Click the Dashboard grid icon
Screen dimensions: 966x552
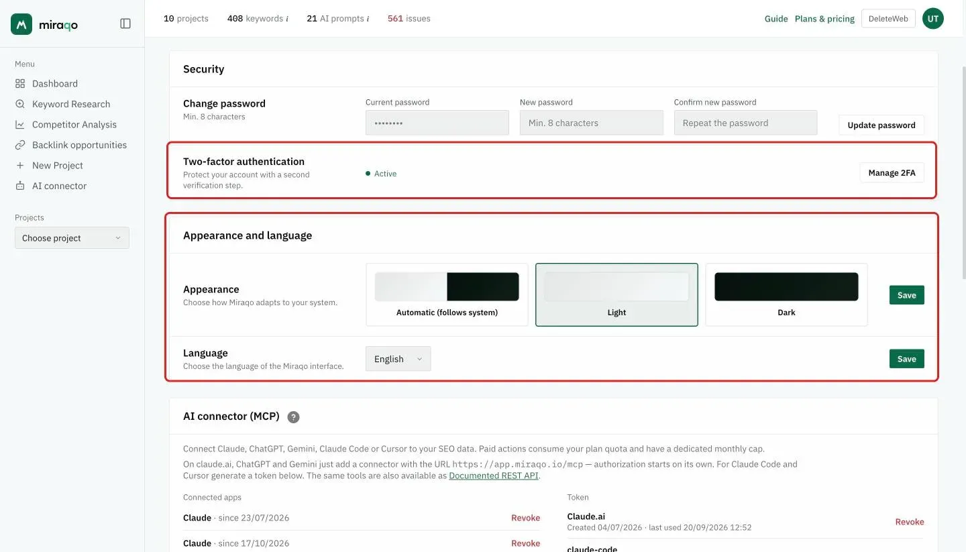(20, 84)
